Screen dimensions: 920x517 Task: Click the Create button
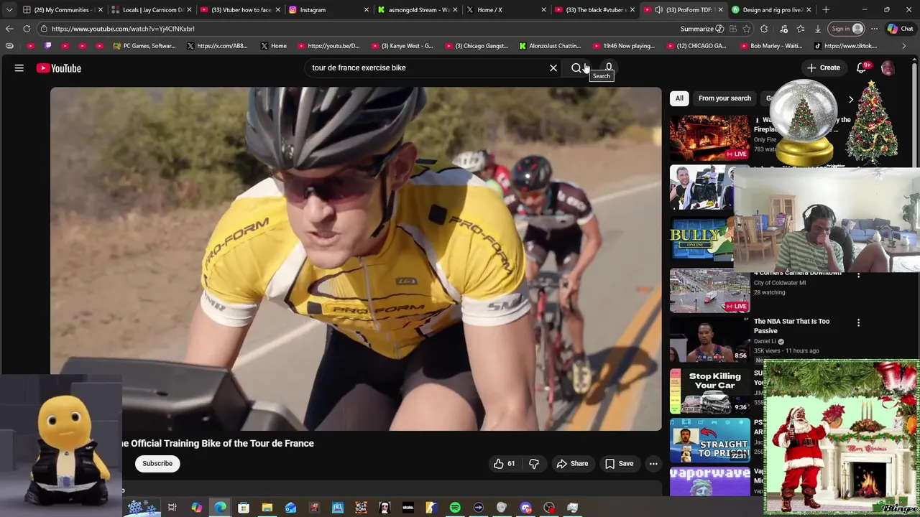[823, 68]
